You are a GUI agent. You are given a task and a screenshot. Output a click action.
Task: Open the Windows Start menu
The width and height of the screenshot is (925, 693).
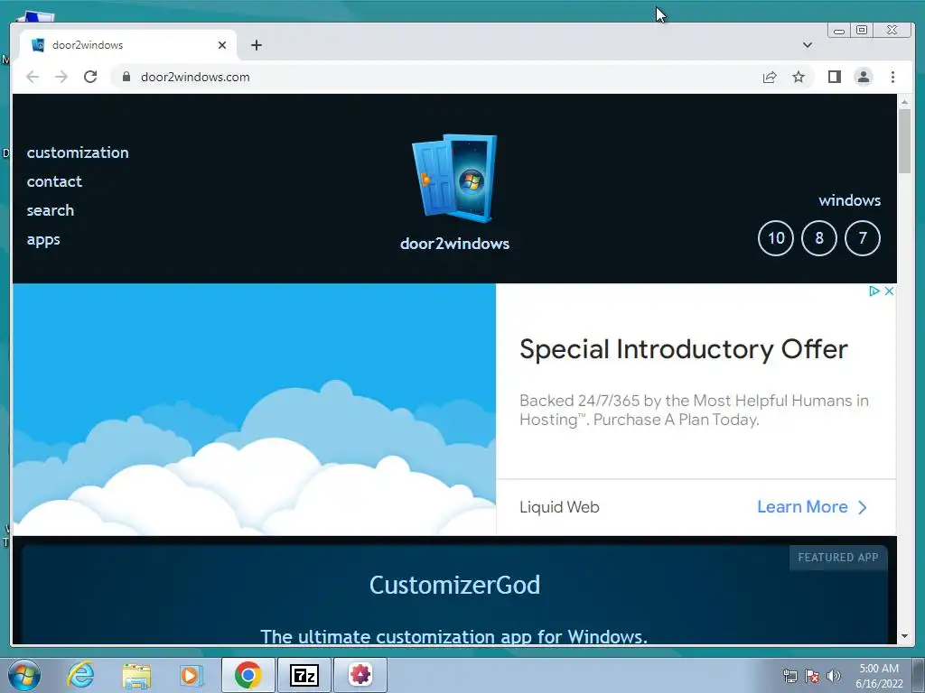point(24,675)
